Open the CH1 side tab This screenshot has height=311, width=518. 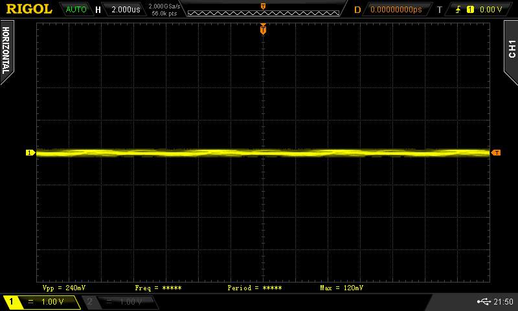pos(512,49)
